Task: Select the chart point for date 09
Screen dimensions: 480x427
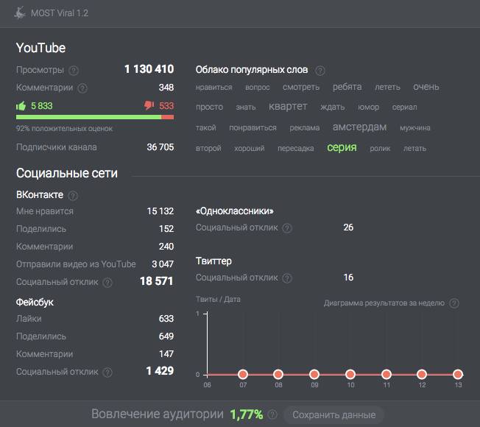Action: pos(314,374)
